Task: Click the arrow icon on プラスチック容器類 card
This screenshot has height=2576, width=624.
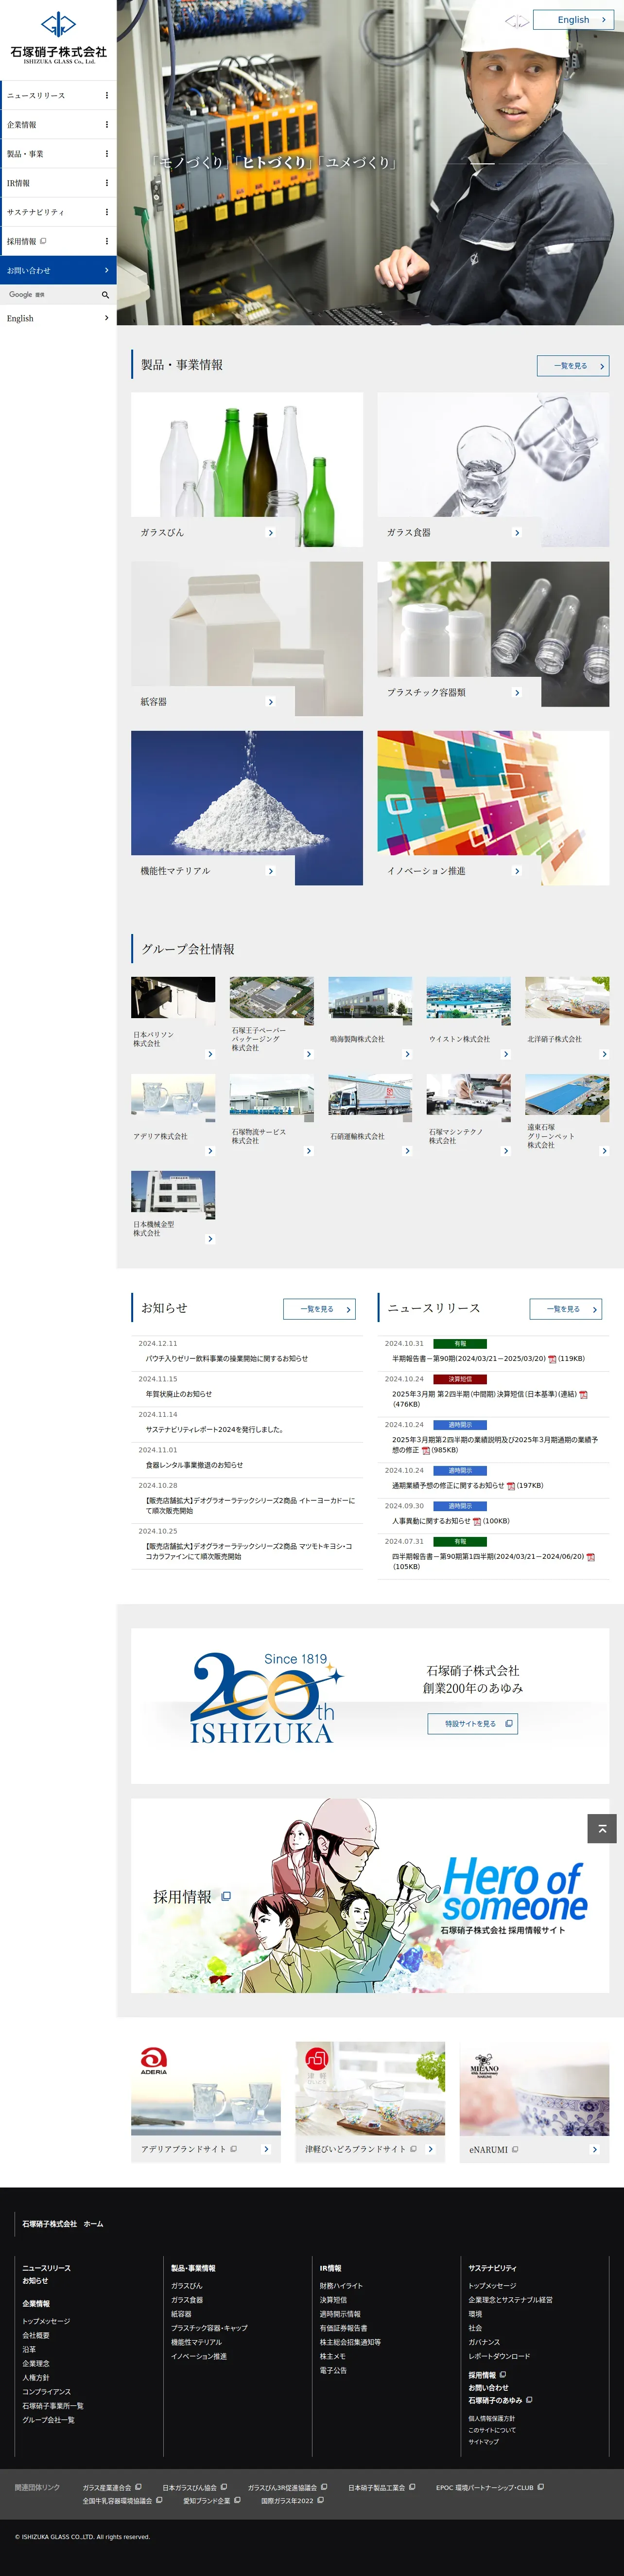Action: click(x=517, y=692)
